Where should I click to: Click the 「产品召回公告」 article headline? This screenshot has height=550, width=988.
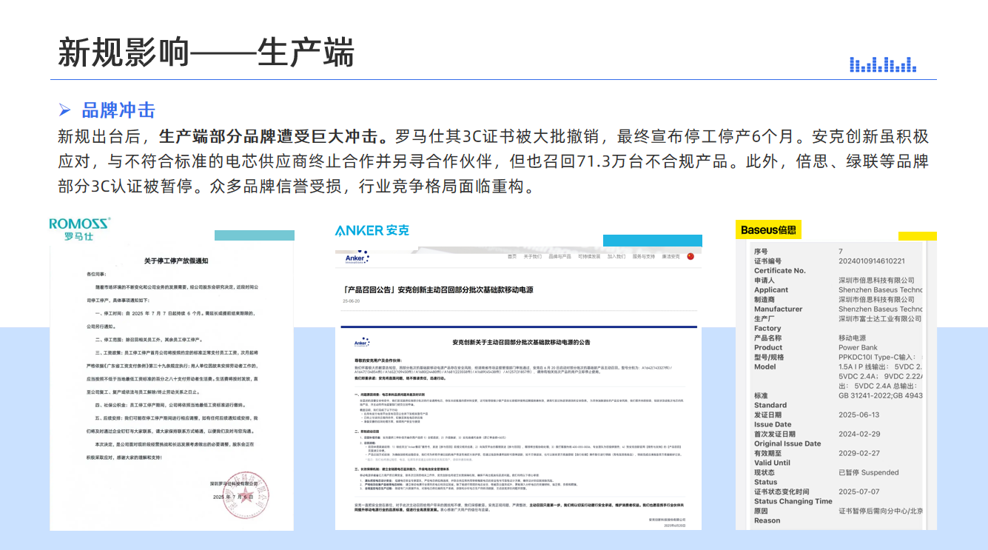click(x=438, y=290)
